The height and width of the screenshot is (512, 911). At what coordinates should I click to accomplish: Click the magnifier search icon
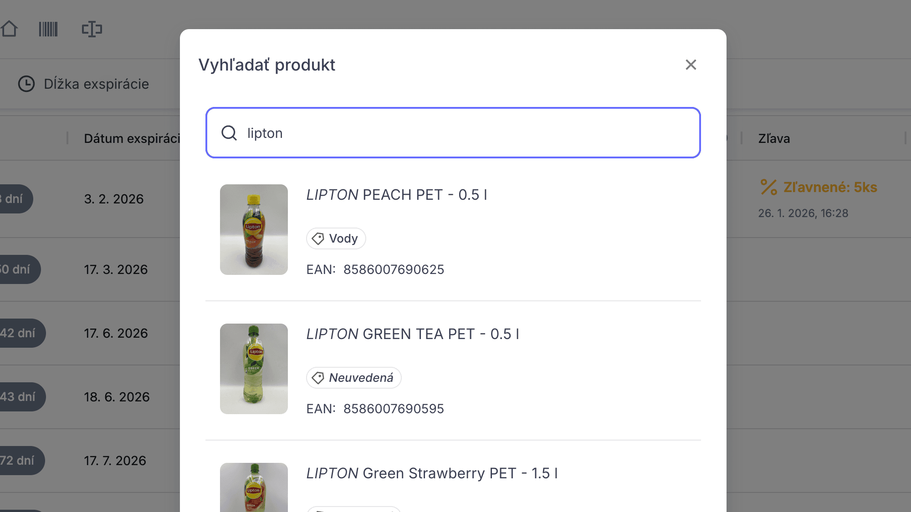pyautogui.click(x=229, y=133)
